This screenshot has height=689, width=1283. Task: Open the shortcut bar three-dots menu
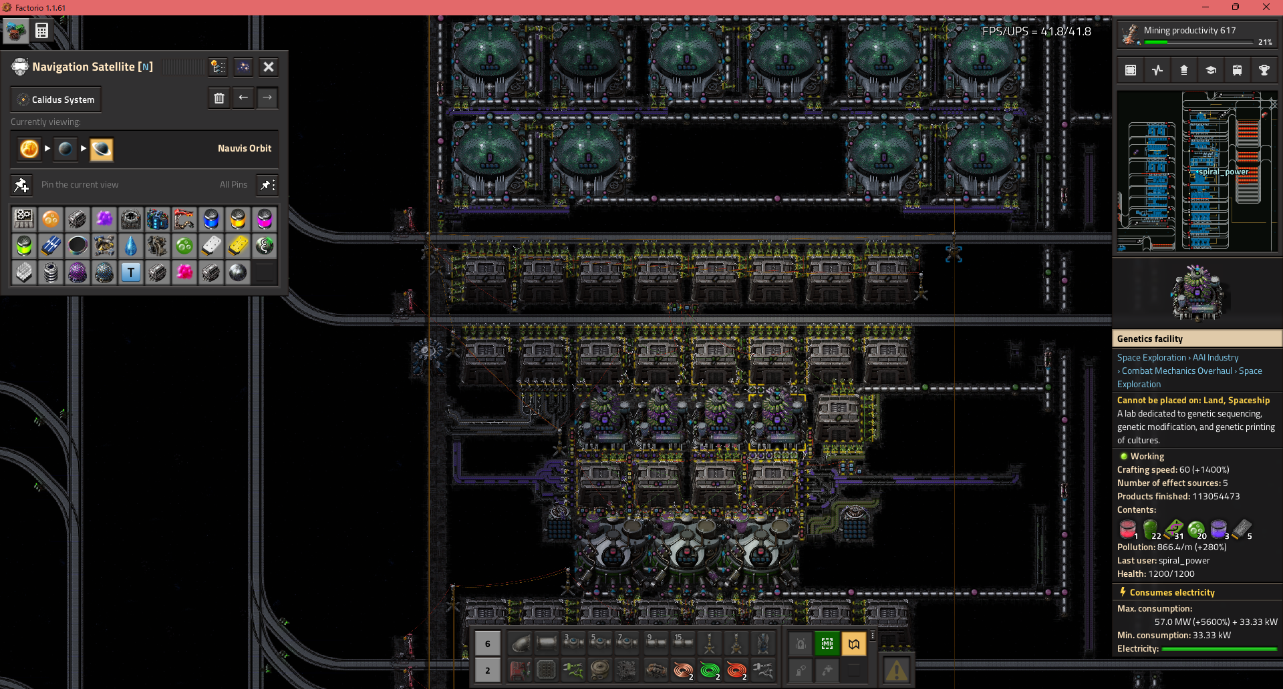(x=873, y=636)
